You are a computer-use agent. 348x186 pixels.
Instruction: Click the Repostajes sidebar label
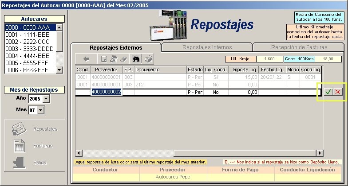click(x=45, y=129)
